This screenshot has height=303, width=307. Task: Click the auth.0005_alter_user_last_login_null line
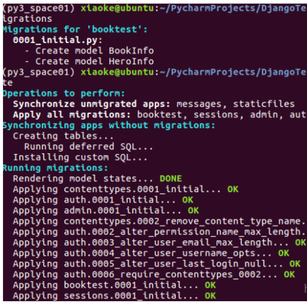157,264
